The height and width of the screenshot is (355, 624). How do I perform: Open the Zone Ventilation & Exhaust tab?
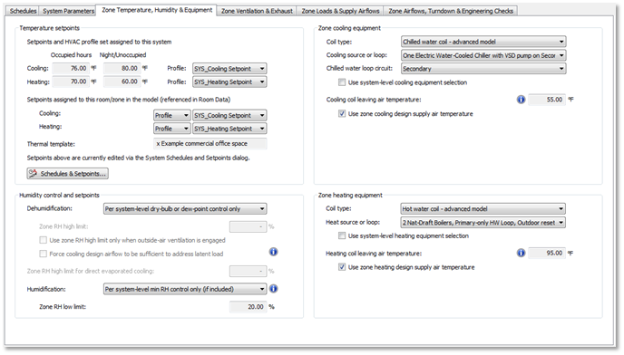click(x=257, y=11)
